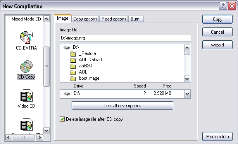Select the CD EXTRA compilation icon
Screen dimensions: 238x144
(x=26, y=37)
